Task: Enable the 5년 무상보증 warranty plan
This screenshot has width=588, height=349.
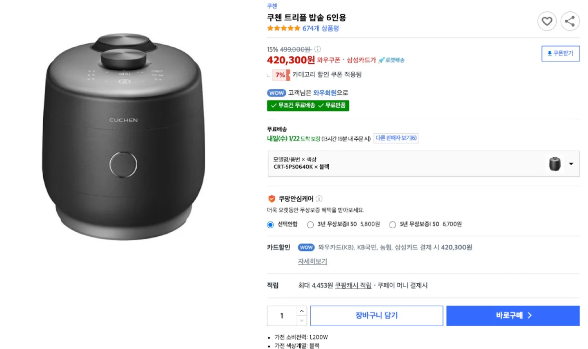Action: pos(392,224)
